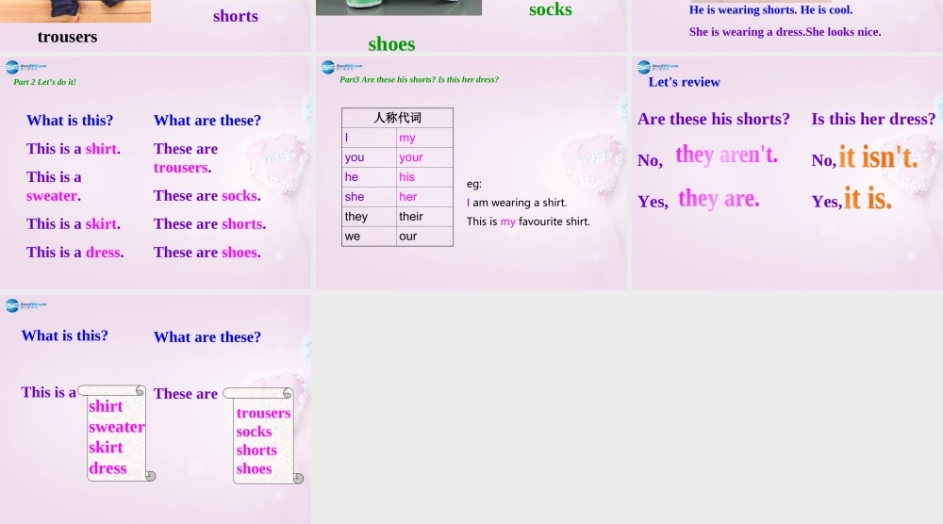Click the heading "Part3 Are these his shorts? Is this her dress?"
Image resolution: width=943 pixels, height=524 pixels.
[x=420, y=79]
